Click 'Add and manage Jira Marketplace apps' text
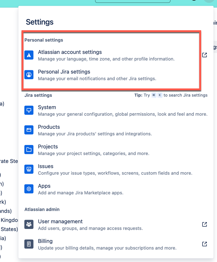Viewport: 217px width, 262px height. coord(81,193)
